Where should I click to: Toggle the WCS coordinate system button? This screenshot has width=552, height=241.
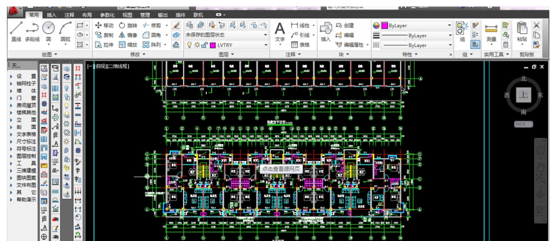(523, 124)
